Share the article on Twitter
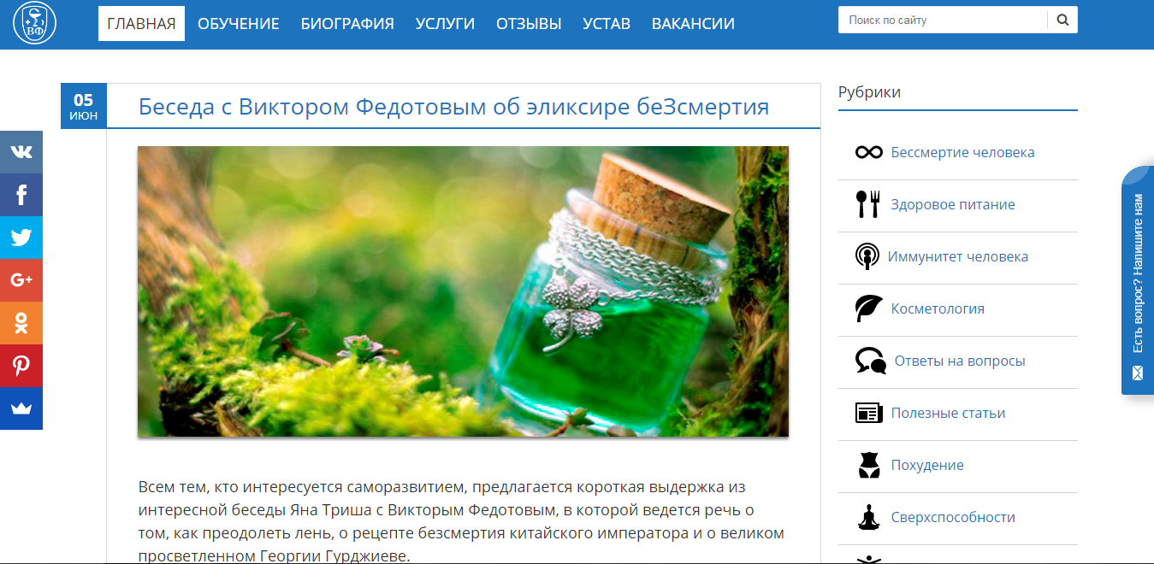Screen dimensions: 1154x564 pos(21,238)
